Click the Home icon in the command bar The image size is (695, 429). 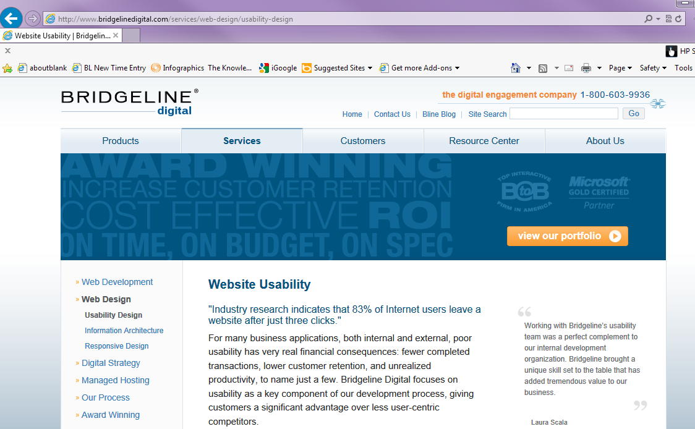tap(516, 68)
